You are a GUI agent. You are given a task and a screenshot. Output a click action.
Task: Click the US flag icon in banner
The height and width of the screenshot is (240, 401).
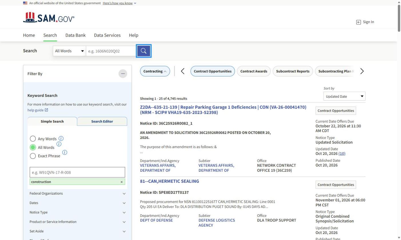(x=25, y=3)
